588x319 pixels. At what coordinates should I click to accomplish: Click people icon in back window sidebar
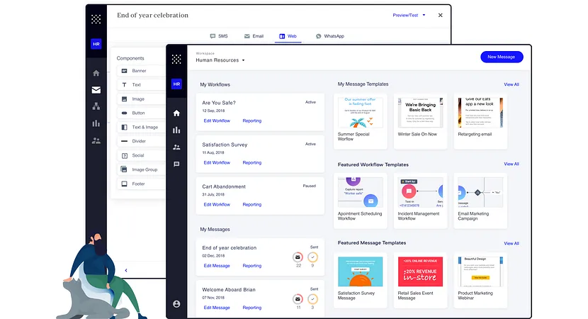point(96,141)
